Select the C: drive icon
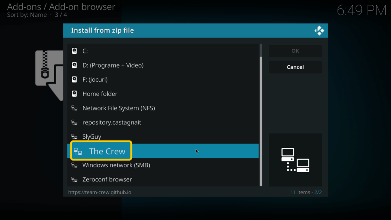The image size is (391, 220). click(74, 50)
